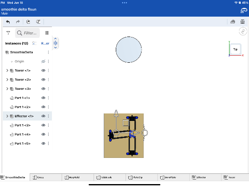Tap the Filter search field
Viewport: 249px width, 187px height.
pyautogui.click(x=29, y=32)
